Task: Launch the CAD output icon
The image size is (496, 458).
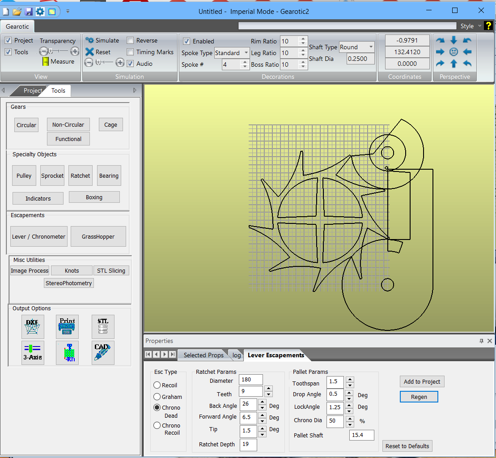Action: point(102,353)
